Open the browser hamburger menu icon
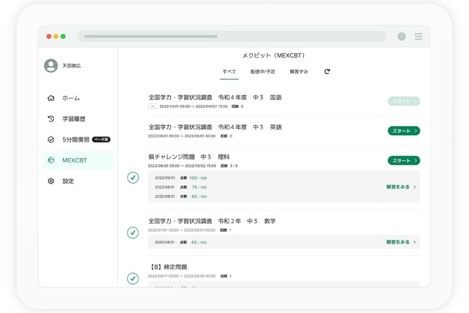469x313 pixels. point(418,37)
